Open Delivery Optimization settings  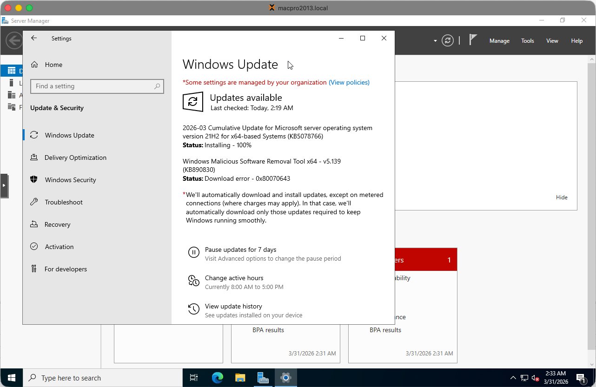click(74, 157)
